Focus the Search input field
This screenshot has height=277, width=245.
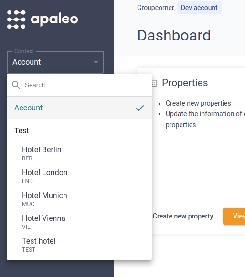click(87, 85)
